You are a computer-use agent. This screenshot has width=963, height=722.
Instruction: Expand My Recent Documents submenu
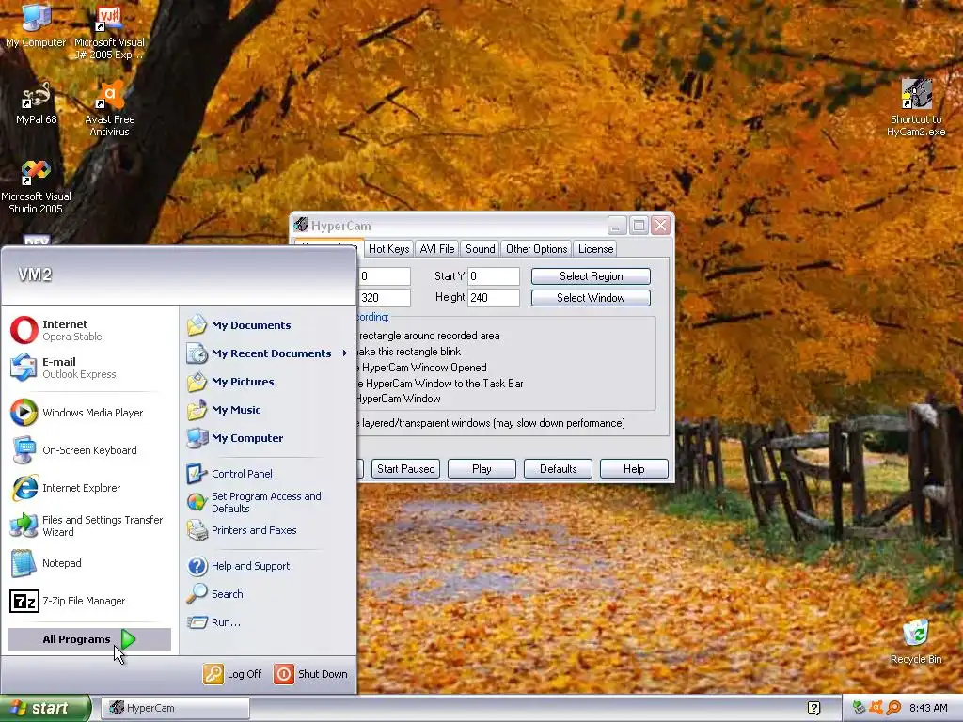pyautogui.click(x=268, y=353)
